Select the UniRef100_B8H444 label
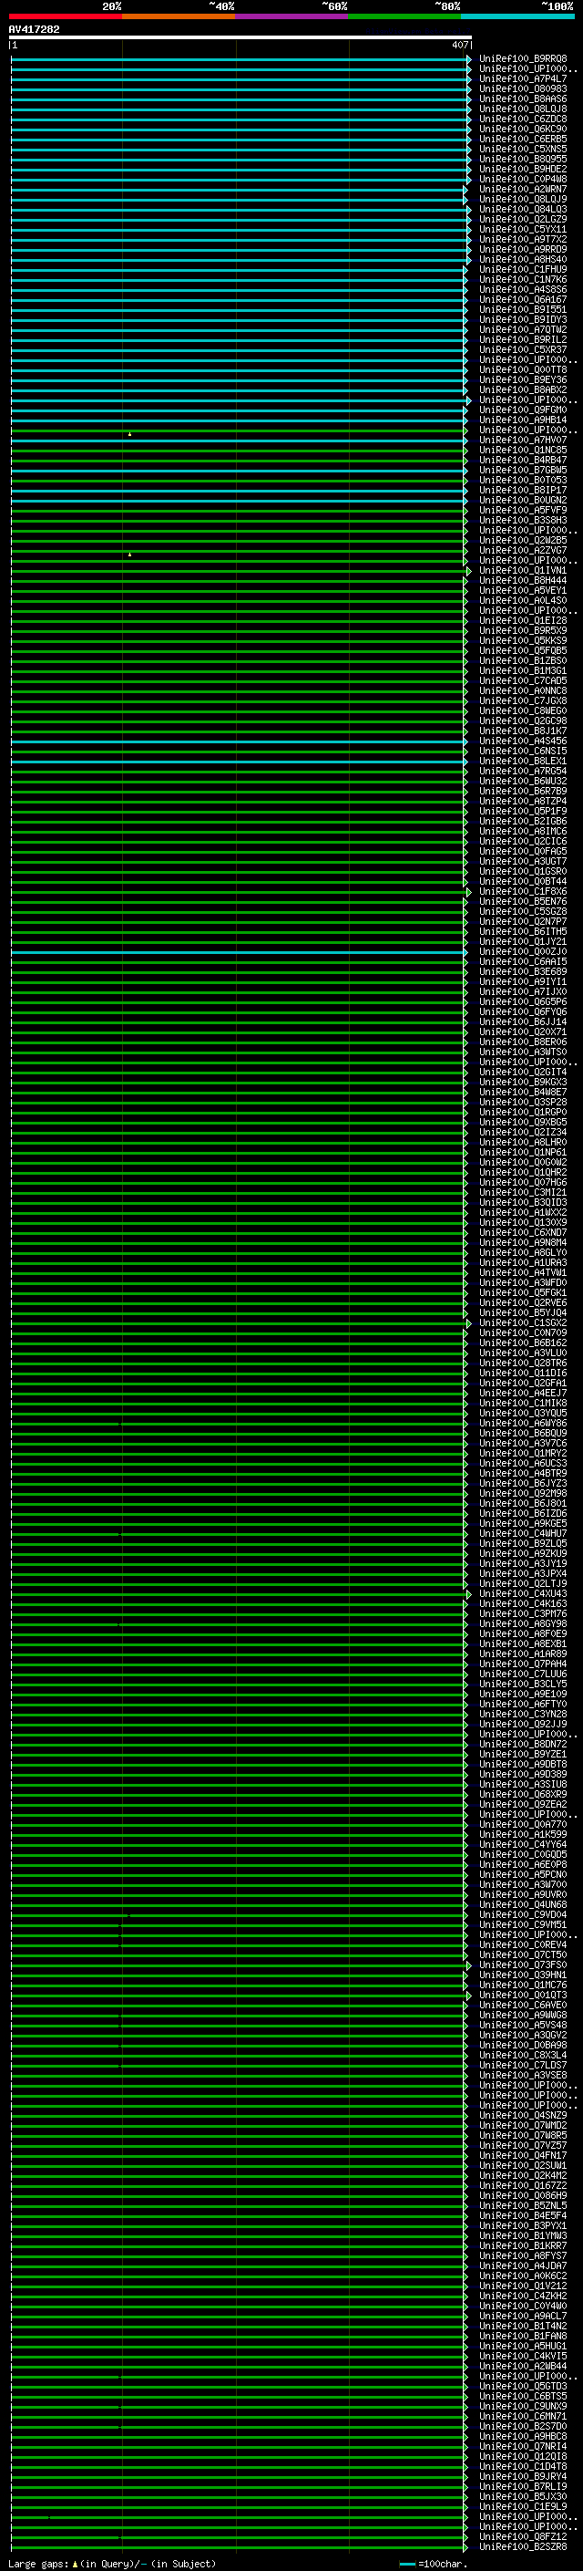This screenshot has height=2571, width=583. (x=523, y=581)
